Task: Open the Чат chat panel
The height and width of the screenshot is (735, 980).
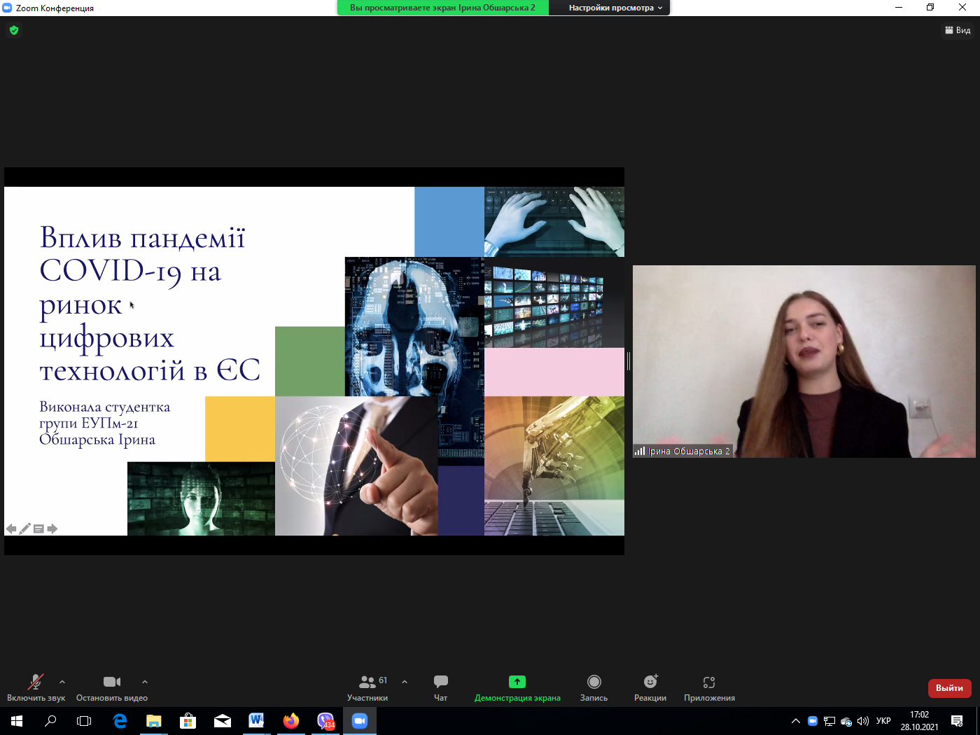Action: coord(441,687)
